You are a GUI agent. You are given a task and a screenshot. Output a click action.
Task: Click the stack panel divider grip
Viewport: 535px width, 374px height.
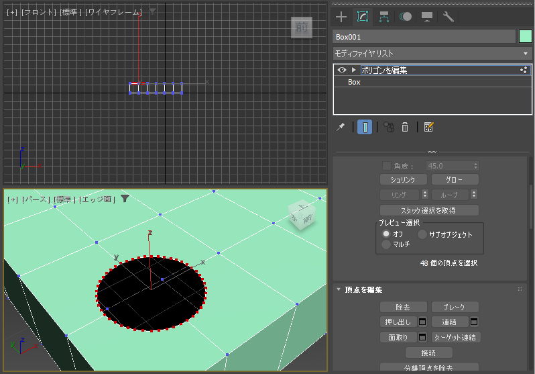coord(432,152)
